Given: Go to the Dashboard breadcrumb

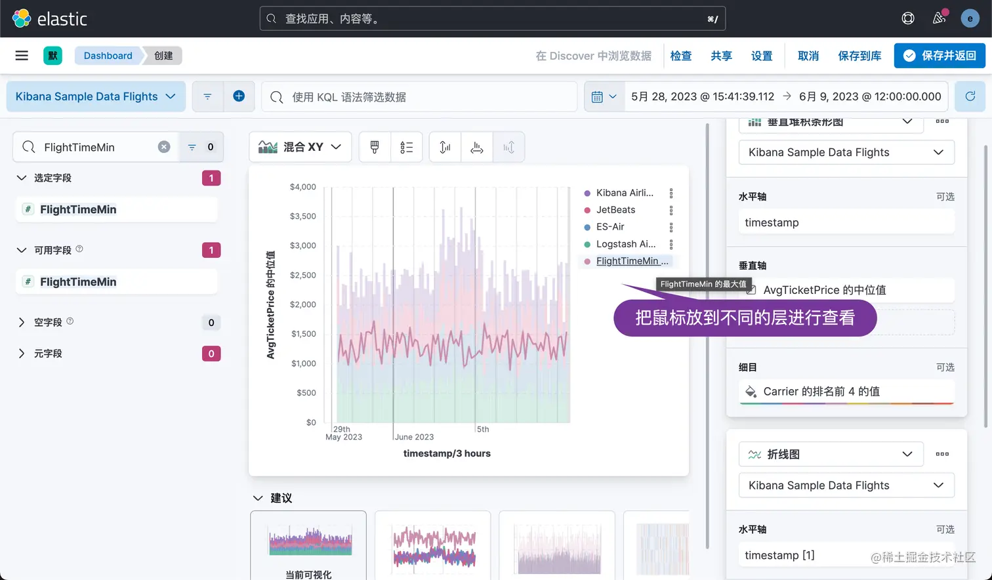Looking at the screenshot, I should click(x=108, y=56).
